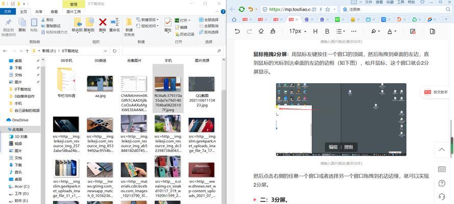
Task: Open the Explorer 文件 menu
Action: click(x=8, y=12)
